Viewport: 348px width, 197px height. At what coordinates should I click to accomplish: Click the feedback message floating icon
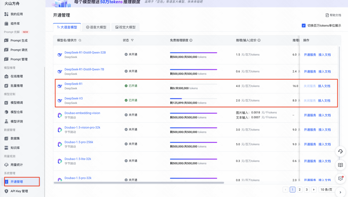[x=341, y=179]
